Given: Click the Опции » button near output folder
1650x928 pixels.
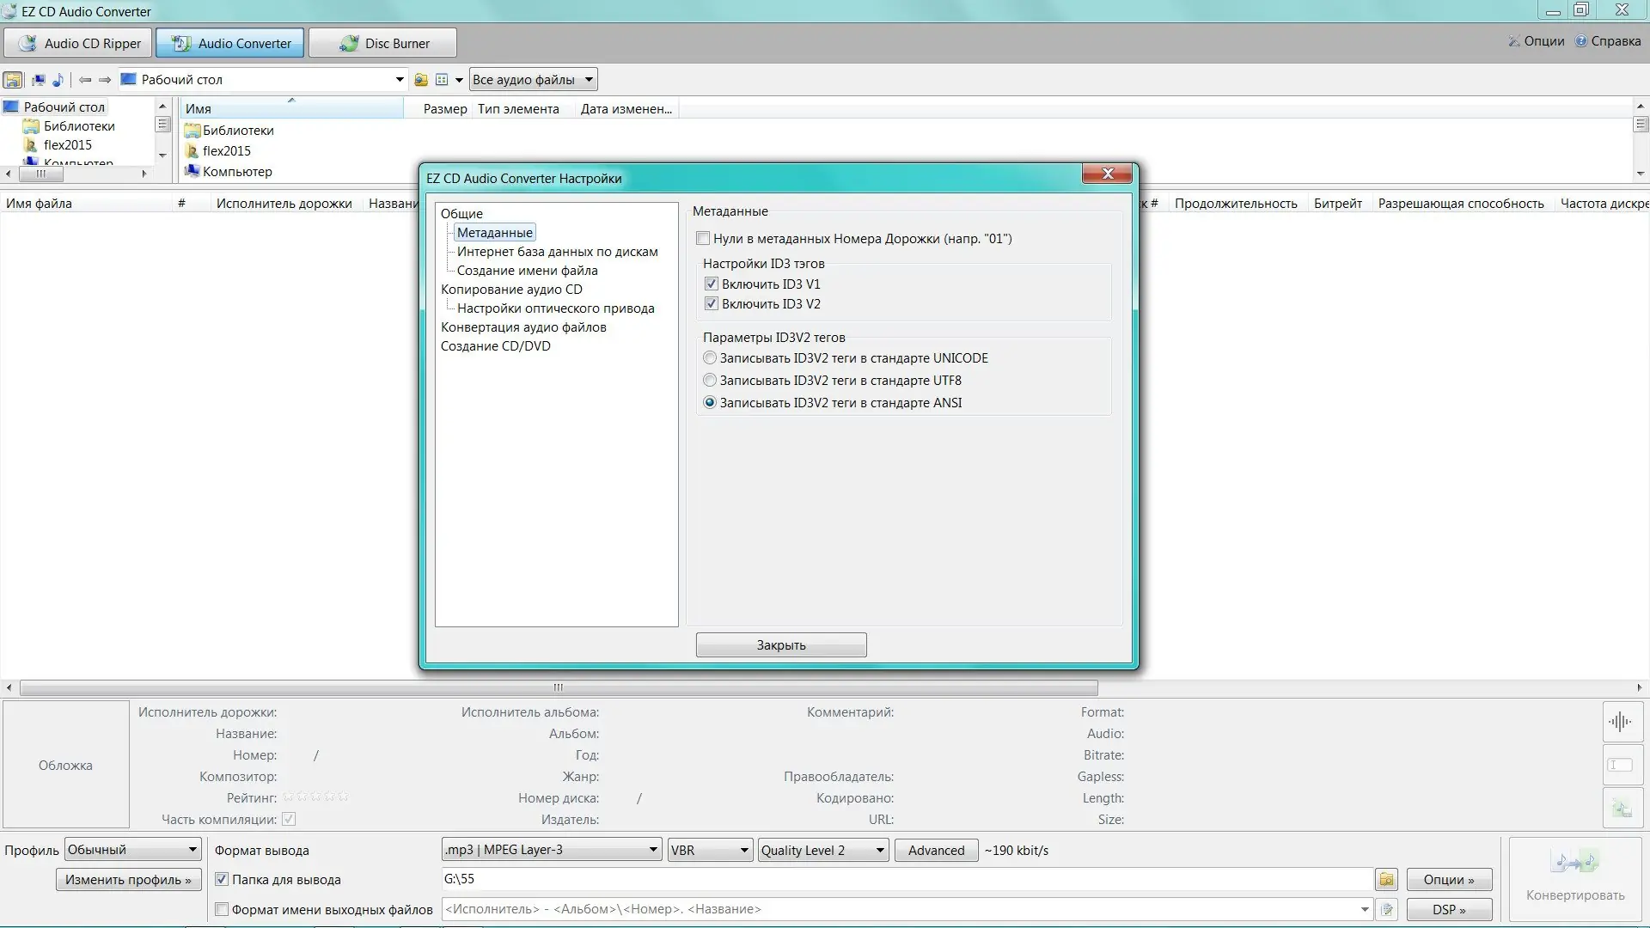Looking at the screenshot, I should 1449,880.
